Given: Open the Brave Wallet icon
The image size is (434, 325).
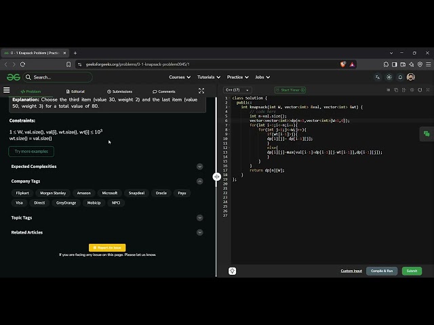Looking at the screenshot, I should (403, 64).
